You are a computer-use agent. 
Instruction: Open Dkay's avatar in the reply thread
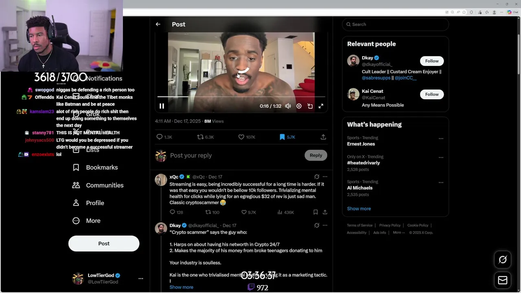(x=161, y=228)
